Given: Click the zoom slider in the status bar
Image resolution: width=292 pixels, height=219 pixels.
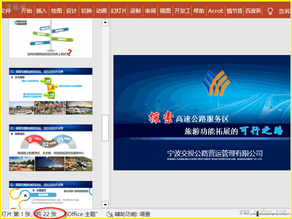Looking at the screenshot, I should [258, 214].
